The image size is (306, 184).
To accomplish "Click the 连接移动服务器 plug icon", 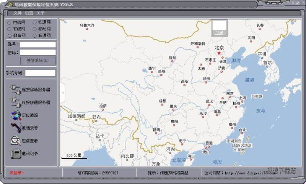I will point(15,90).
